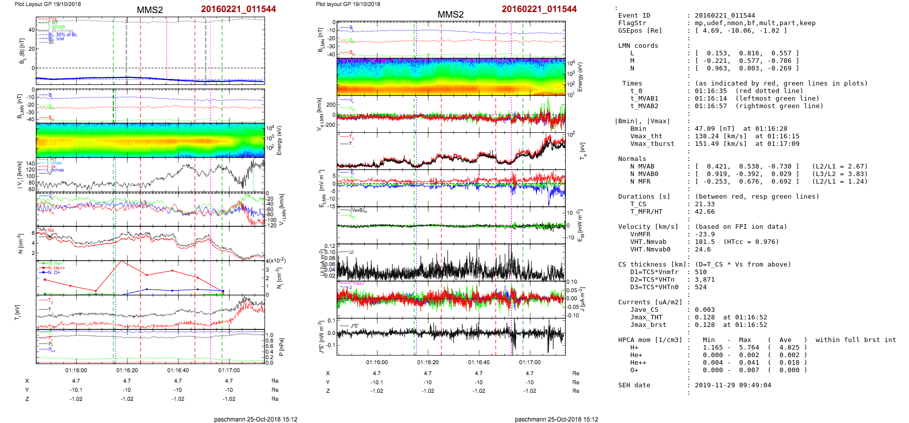Click the red 20160221_011544 heading above the left plot
Screen dimensions: 909x423
click(238, 9)
